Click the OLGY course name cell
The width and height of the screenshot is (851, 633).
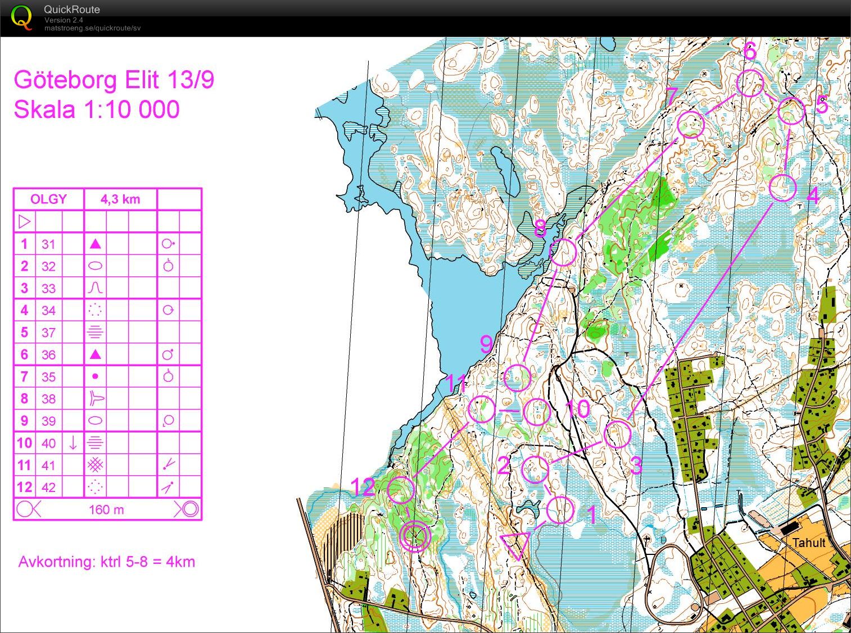[x=48, y=199]
